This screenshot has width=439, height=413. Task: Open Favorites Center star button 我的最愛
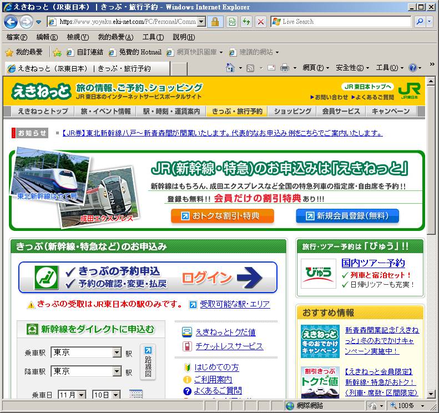pyautogui.click(x=24, y=52)
